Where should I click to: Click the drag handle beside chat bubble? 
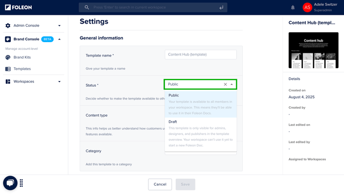click(x=21, y=183)
